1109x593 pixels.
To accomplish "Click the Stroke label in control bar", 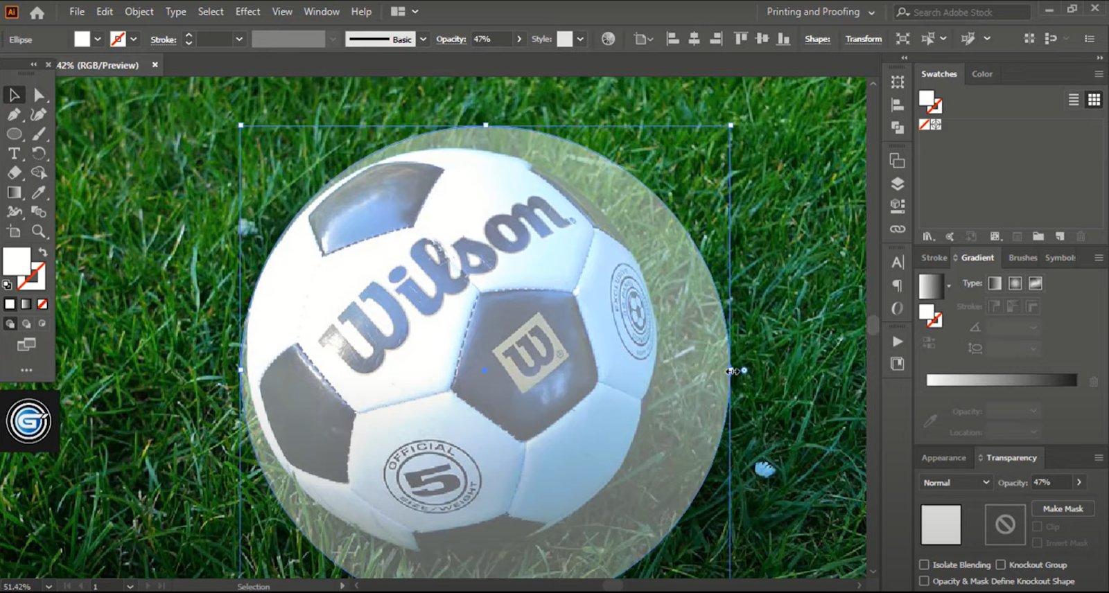I will click(164, 39).
